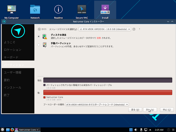The height and width of the screenshot is (132, 176).
Task: Click the question mark help icon
Action: 139,29
